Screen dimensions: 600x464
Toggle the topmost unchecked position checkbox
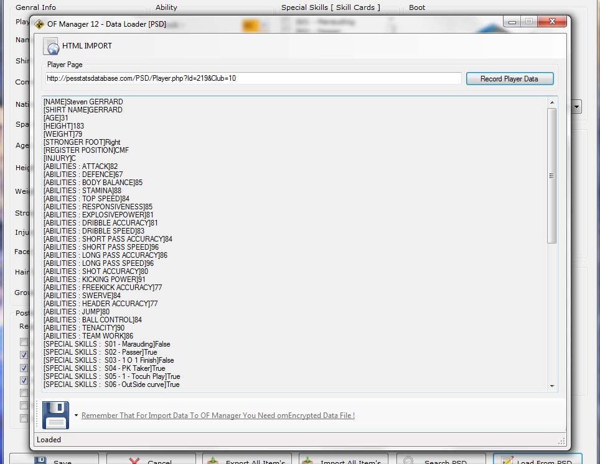point(24,342)
